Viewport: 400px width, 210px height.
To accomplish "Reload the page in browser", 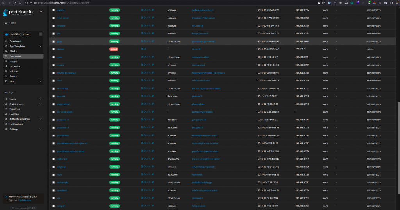I will click(15, 3).
